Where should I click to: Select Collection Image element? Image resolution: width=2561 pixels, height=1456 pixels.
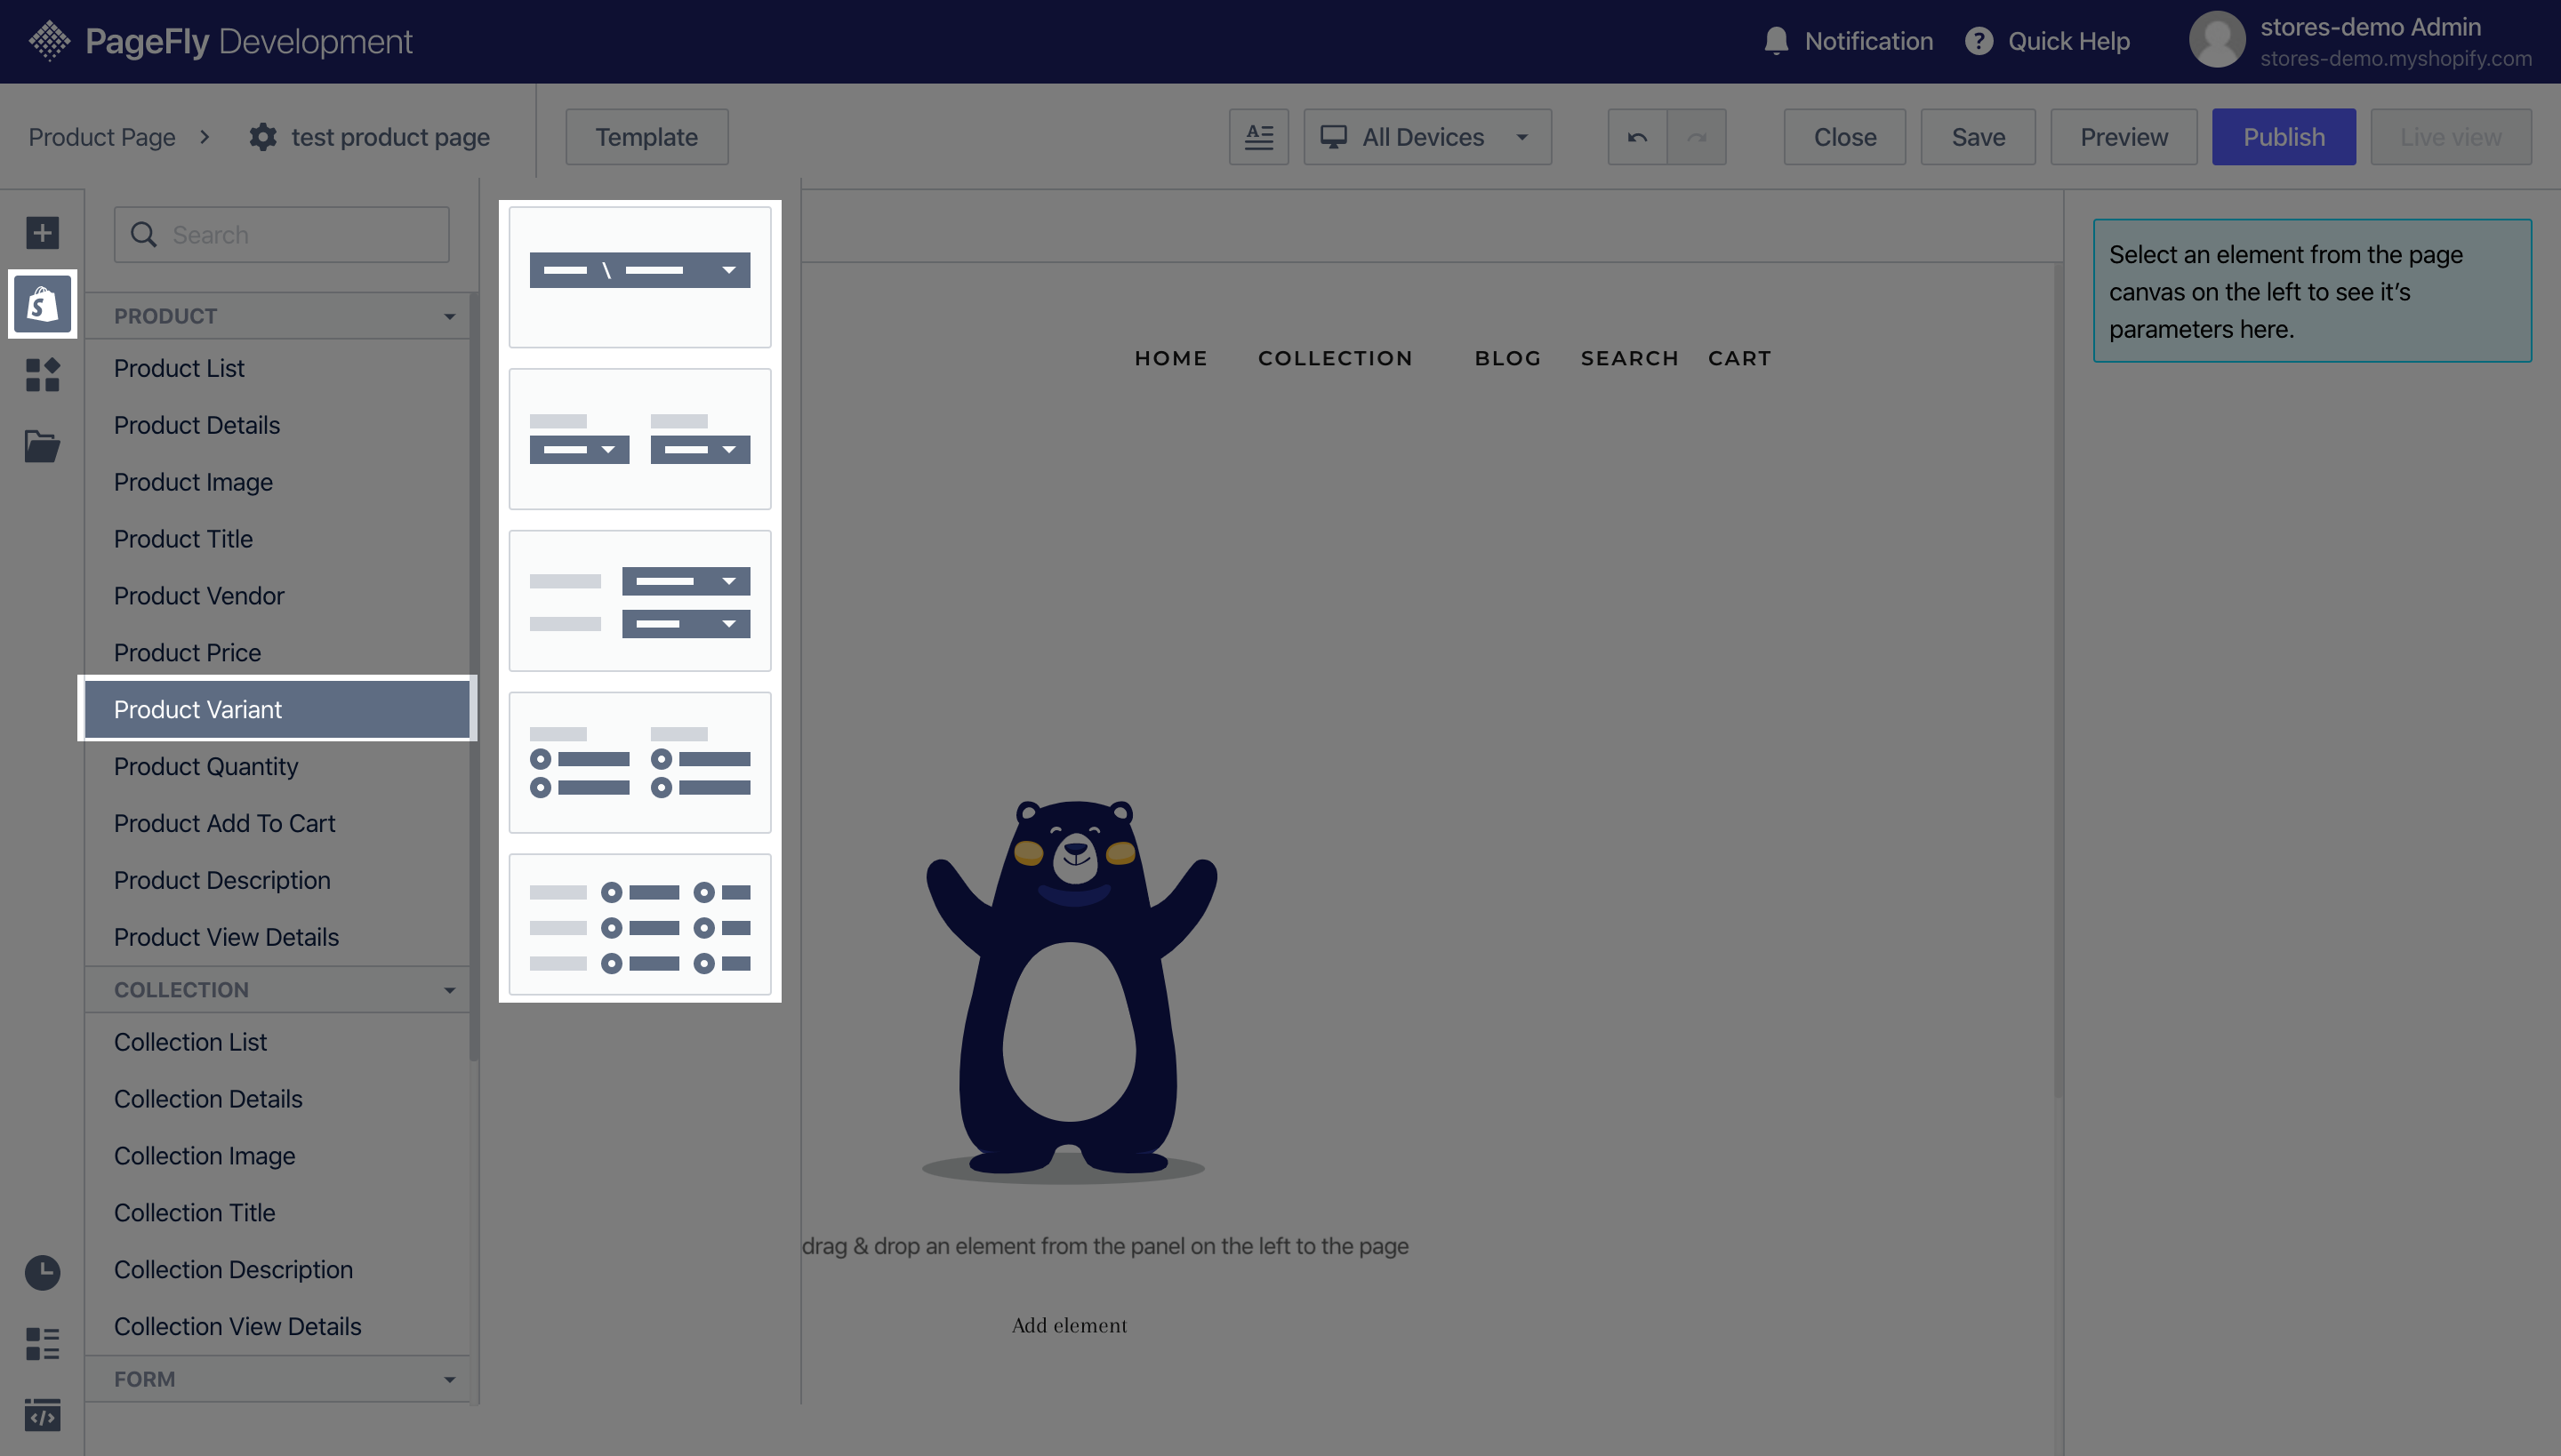pos(278,1156)
